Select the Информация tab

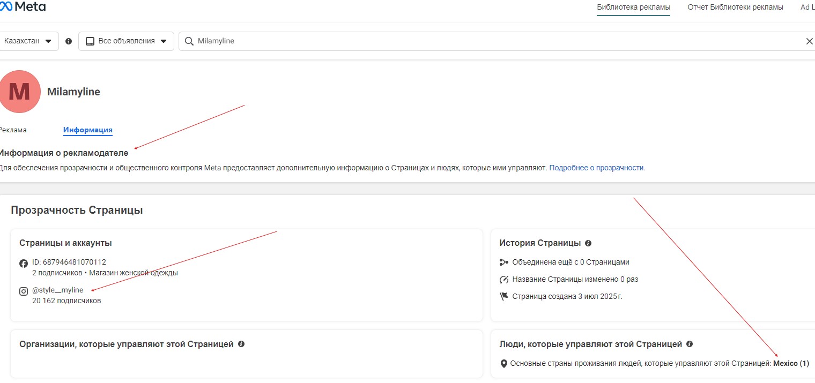(87, 130)
